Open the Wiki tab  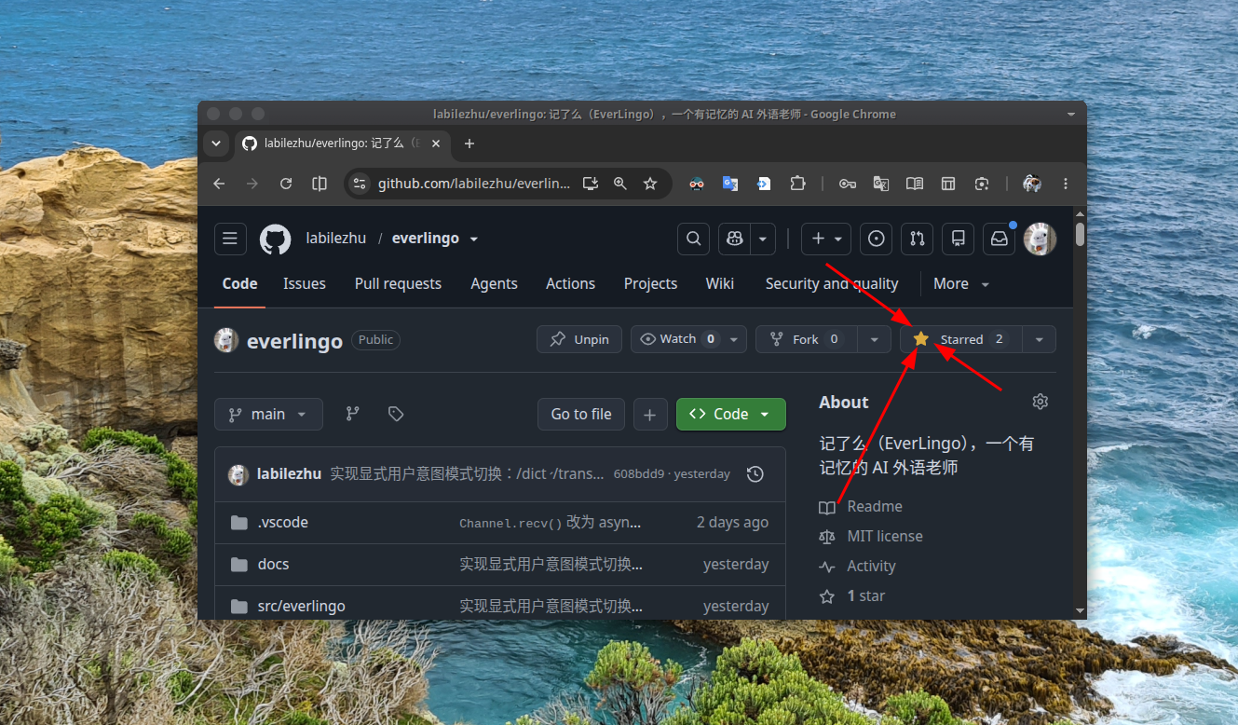point(720,283)
